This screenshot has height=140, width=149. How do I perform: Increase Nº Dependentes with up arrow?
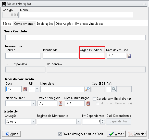click(x=103, y=120)
